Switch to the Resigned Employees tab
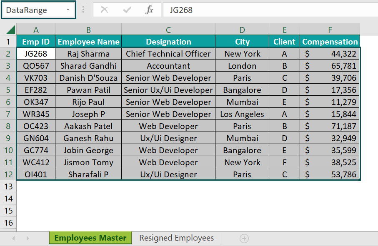378x246 pixels. [x=176, y=238]
